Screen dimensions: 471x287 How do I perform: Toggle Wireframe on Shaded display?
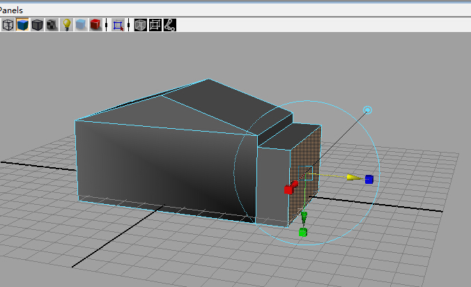tap(37, 25)
